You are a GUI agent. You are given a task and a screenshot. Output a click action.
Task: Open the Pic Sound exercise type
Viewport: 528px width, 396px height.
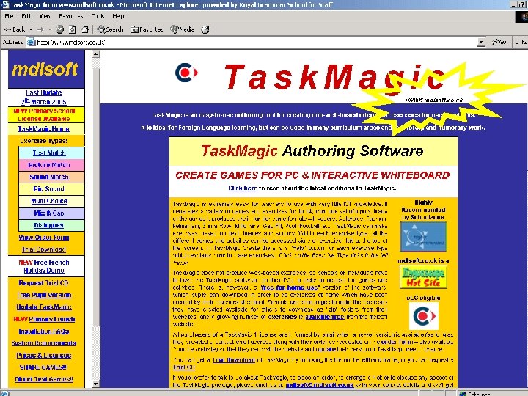tap(49, 189)
